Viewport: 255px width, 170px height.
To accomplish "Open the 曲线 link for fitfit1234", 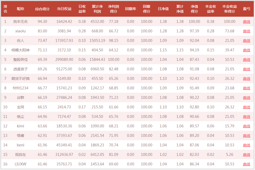I will coord(246,88).
